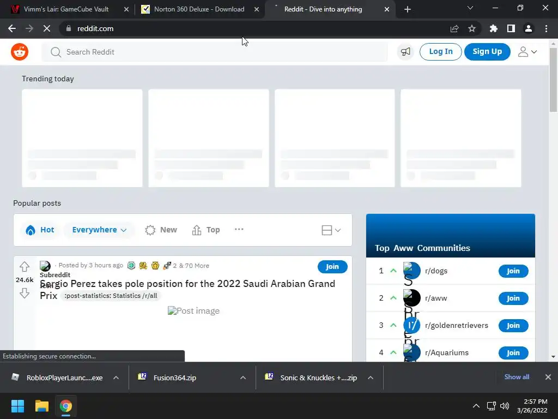Close the Norton 360 Deluxe tab
558x419 pixels.
[257, 10]
